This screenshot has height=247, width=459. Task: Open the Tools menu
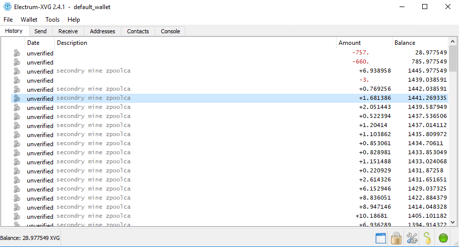[x=52, y=20]
